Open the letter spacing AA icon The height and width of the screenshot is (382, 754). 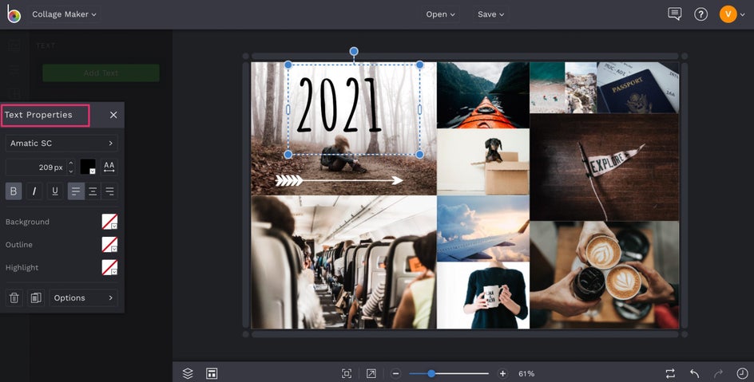(x=109, y=167)
